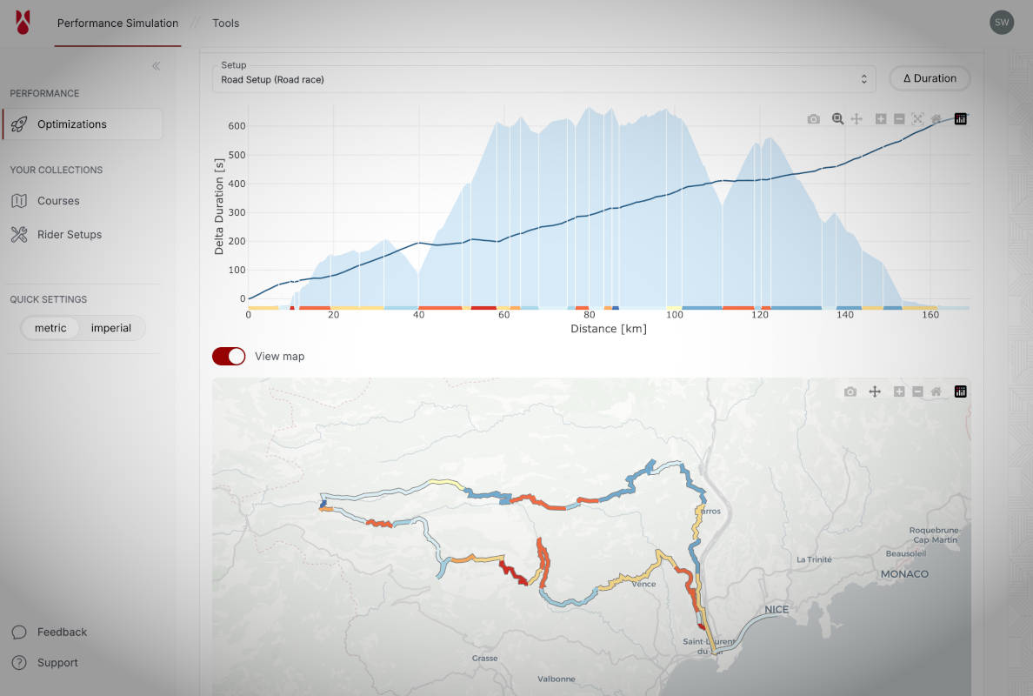Zoom in on the elevation chart
Screen dimensions: 1033x696
click(881, 118)
